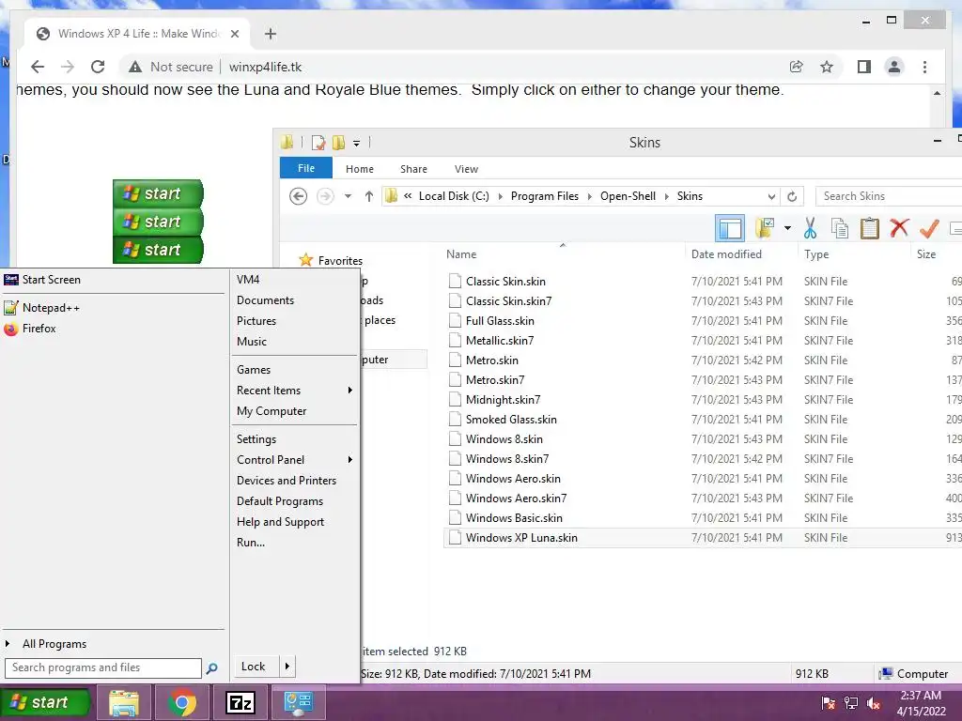The width and height of the screenshot is (962, 721).
Task: Click the red X Delete icon
Action: tap(899, 228)
